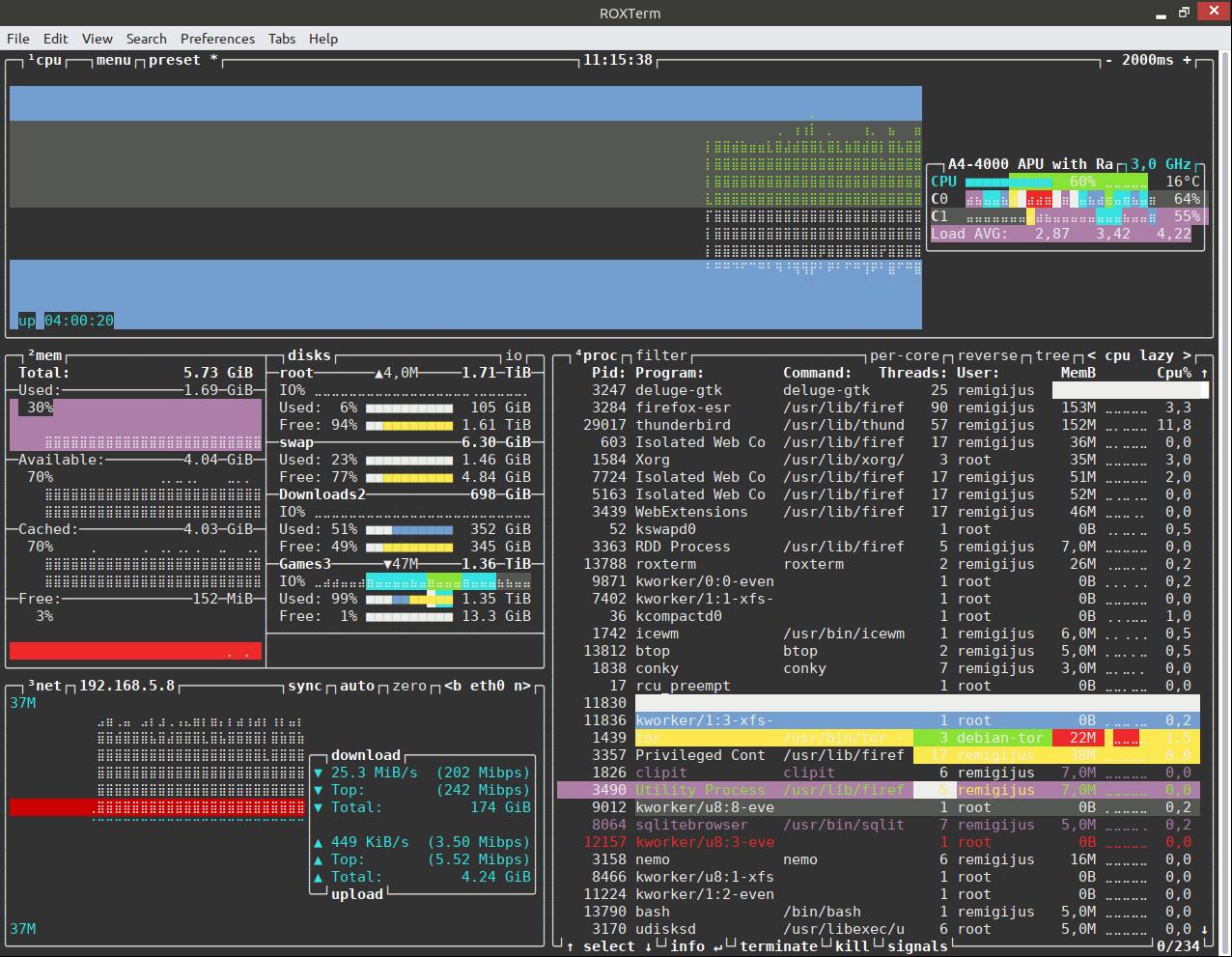1232x957 pixels.
Task: Toggle the mem box
Action: pyautogui.click(x=44, y=355)
